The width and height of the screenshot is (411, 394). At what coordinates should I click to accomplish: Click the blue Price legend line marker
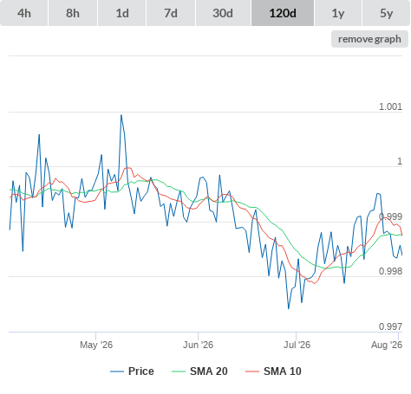tap(117, 371)
